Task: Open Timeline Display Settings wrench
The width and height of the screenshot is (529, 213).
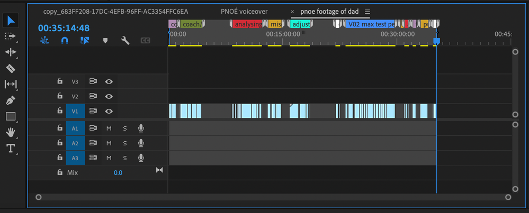Action: (125, 40)
